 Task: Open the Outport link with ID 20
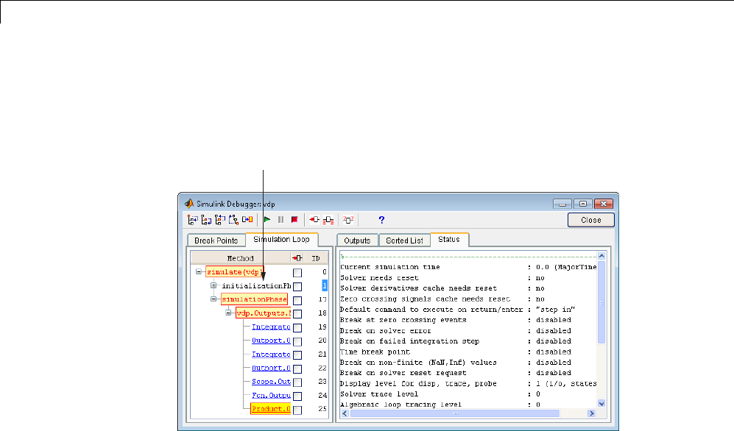[x=271, y=341]
